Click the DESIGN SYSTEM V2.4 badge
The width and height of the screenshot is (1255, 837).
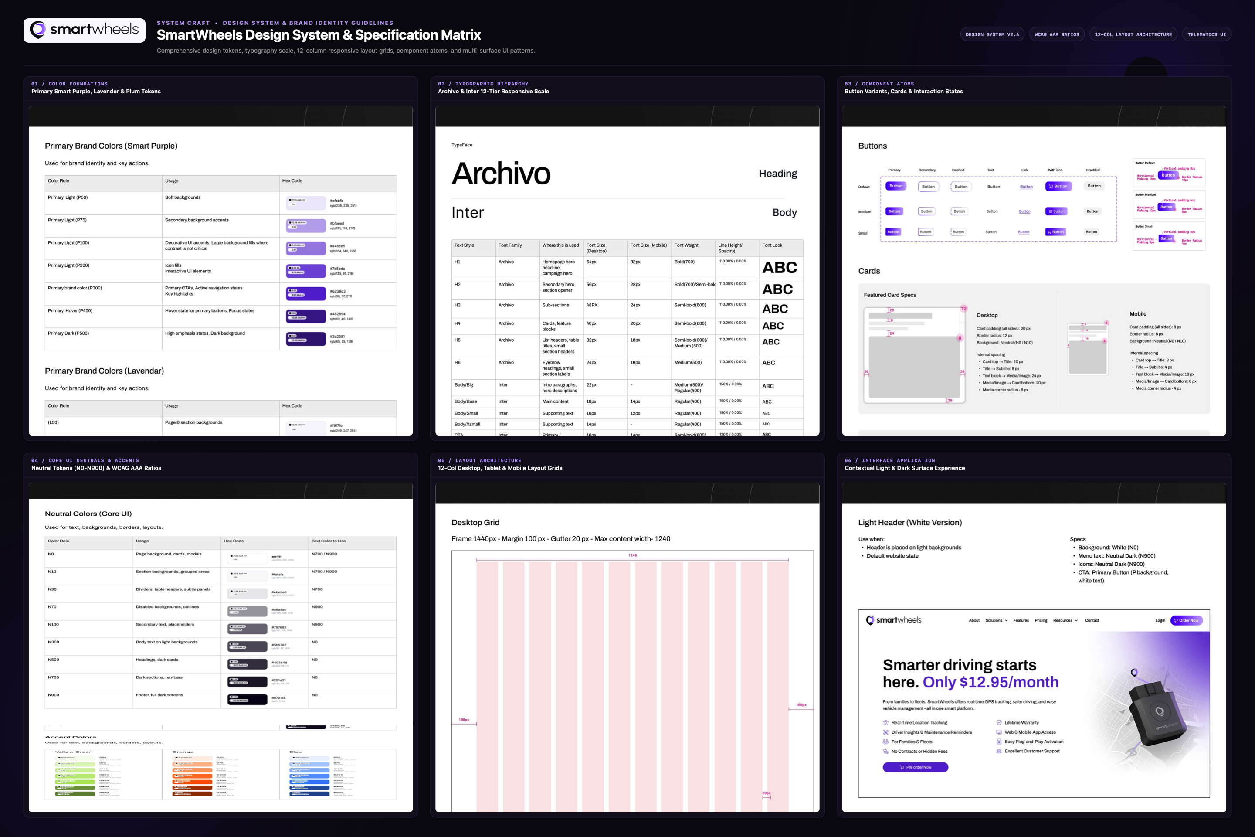pyautogui.click(x=992, y=35)
